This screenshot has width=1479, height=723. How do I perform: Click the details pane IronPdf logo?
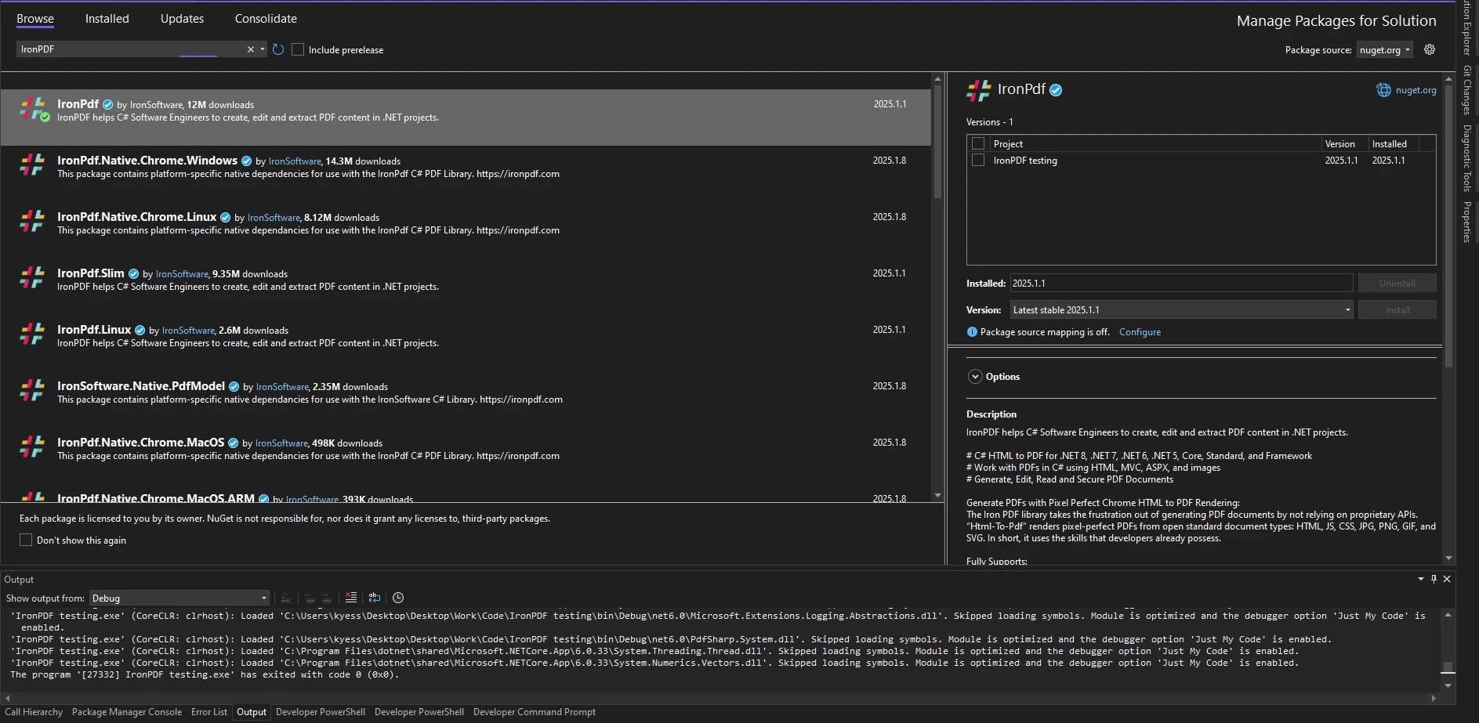(x=979, y=90)
